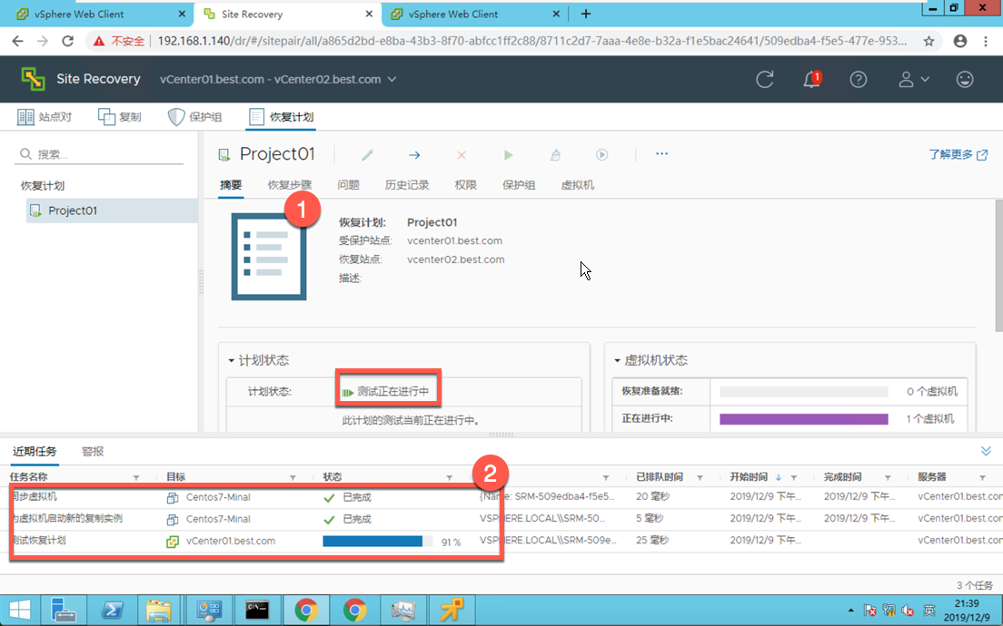Open the 历史记录 tab
This screenshot has height=626, width=1003.
pos(407,184)
